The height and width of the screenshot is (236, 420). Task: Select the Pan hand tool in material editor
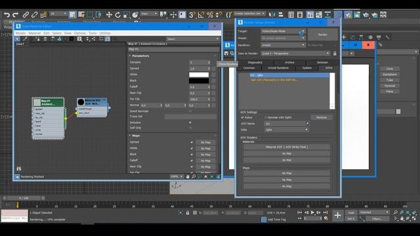188,176
